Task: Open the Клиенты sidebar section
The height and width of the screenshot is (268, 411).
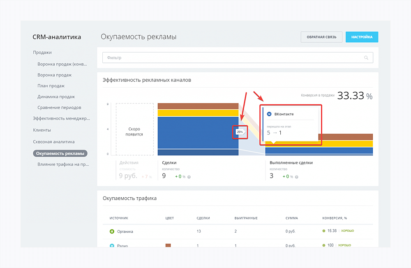Action: click(x=42, y=130)
